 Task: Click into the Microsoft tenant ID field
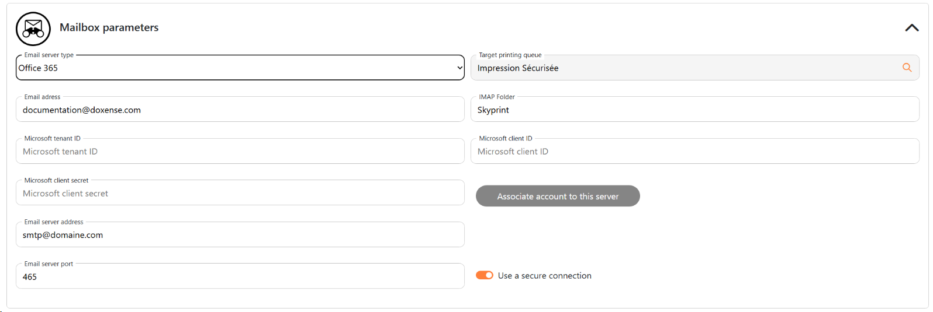click(240, 152)
